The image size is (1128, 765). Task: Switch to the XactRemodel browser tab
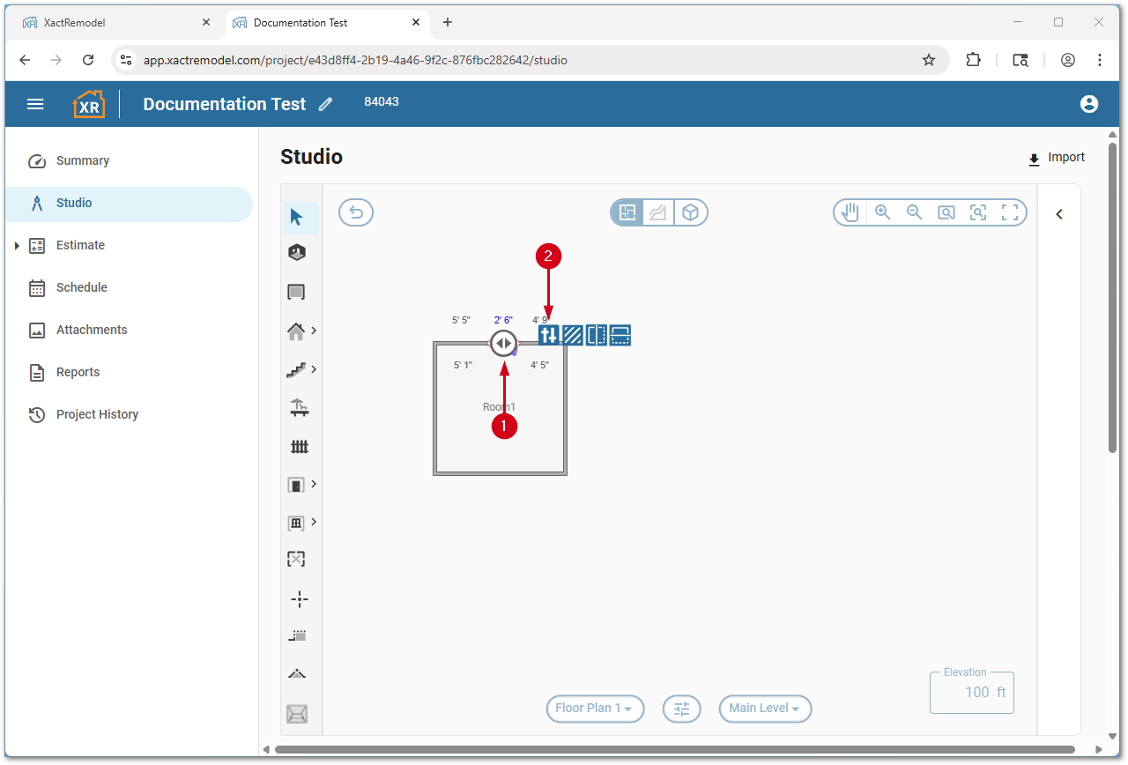click(115, 22)
